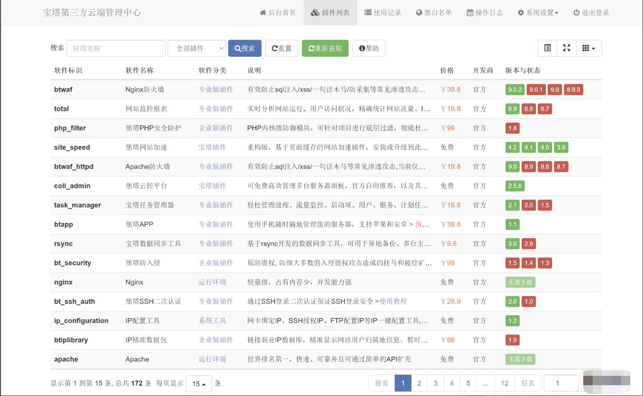The width and height of the screenshot is (643, 396).
Task: Click the refresh icon on the green 重新获取 button
Action: [311, 48]
